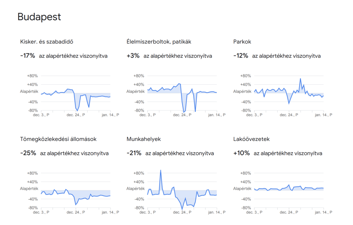Click the "jan. 14., P" label under Lakóövezetek chart
This screenshot has height=225, width=353.
(x=323, y=212)
